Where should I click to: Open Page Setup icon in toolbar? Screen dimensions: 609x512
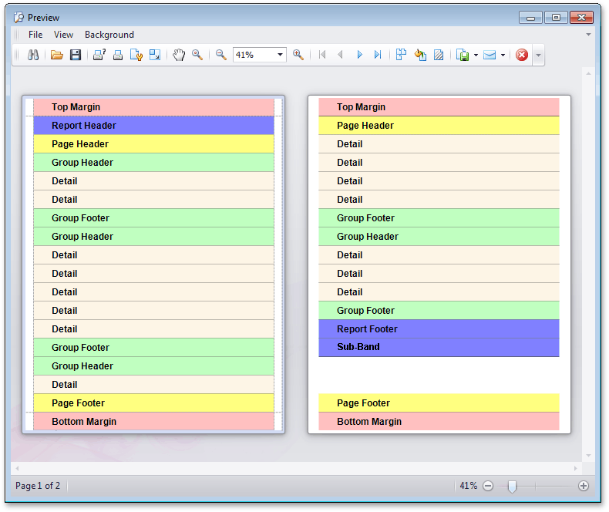[x=136, y=55]
